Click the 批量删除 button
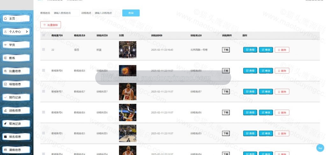Screen dimensions: 326x155 [x=51, y=25]
